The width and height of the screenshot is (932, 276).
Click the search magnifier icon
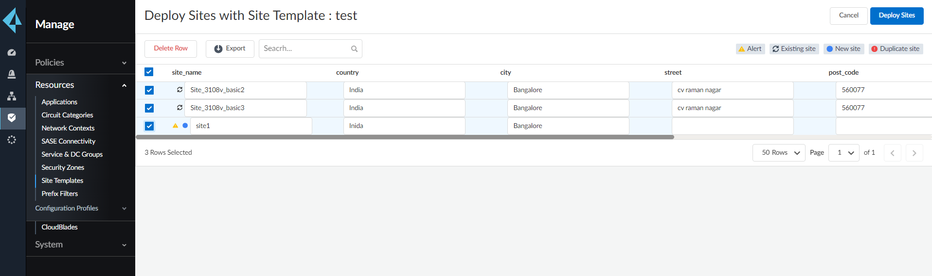pyautogui.click(x=354, y=49)
